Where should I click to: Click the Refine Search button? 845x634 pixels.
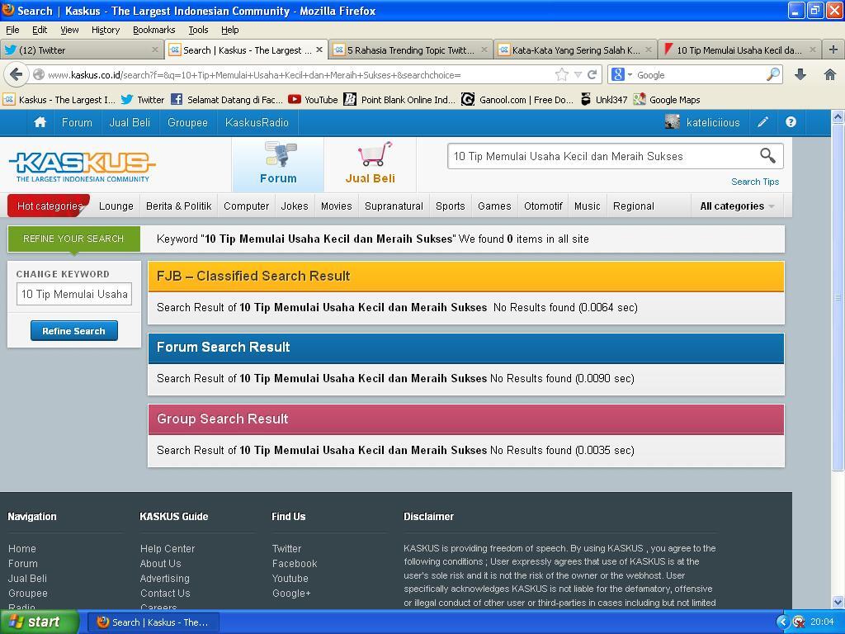[73, 331]
